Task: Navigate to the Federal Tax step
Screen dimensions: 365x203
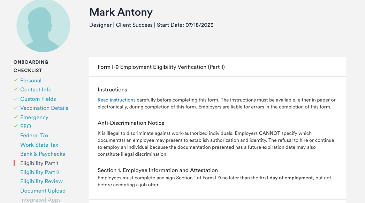Action: click(35, 136)
